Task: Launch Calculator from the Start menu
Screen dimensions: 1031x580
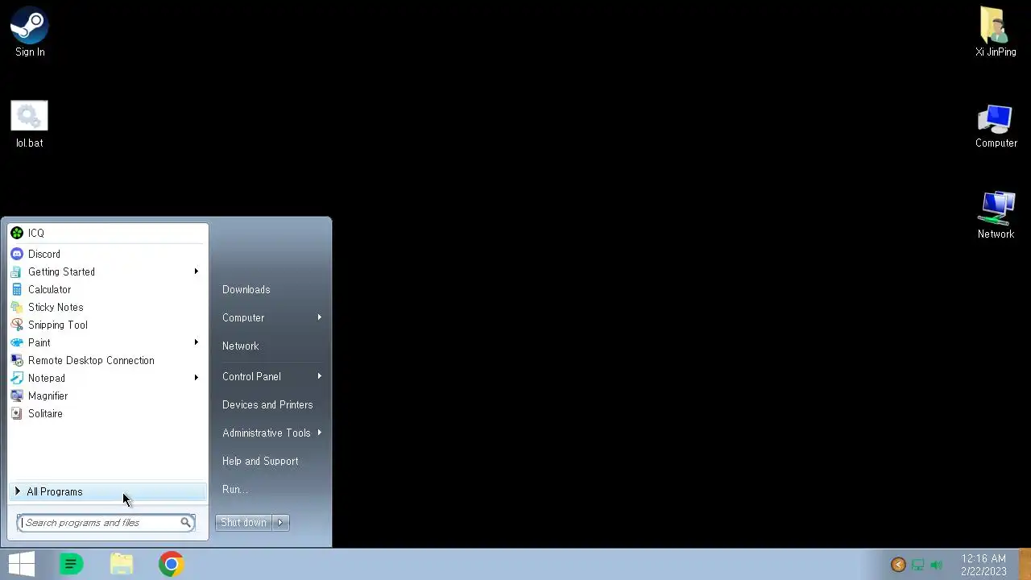Action: pyautogui.click(x=108, y=289)
